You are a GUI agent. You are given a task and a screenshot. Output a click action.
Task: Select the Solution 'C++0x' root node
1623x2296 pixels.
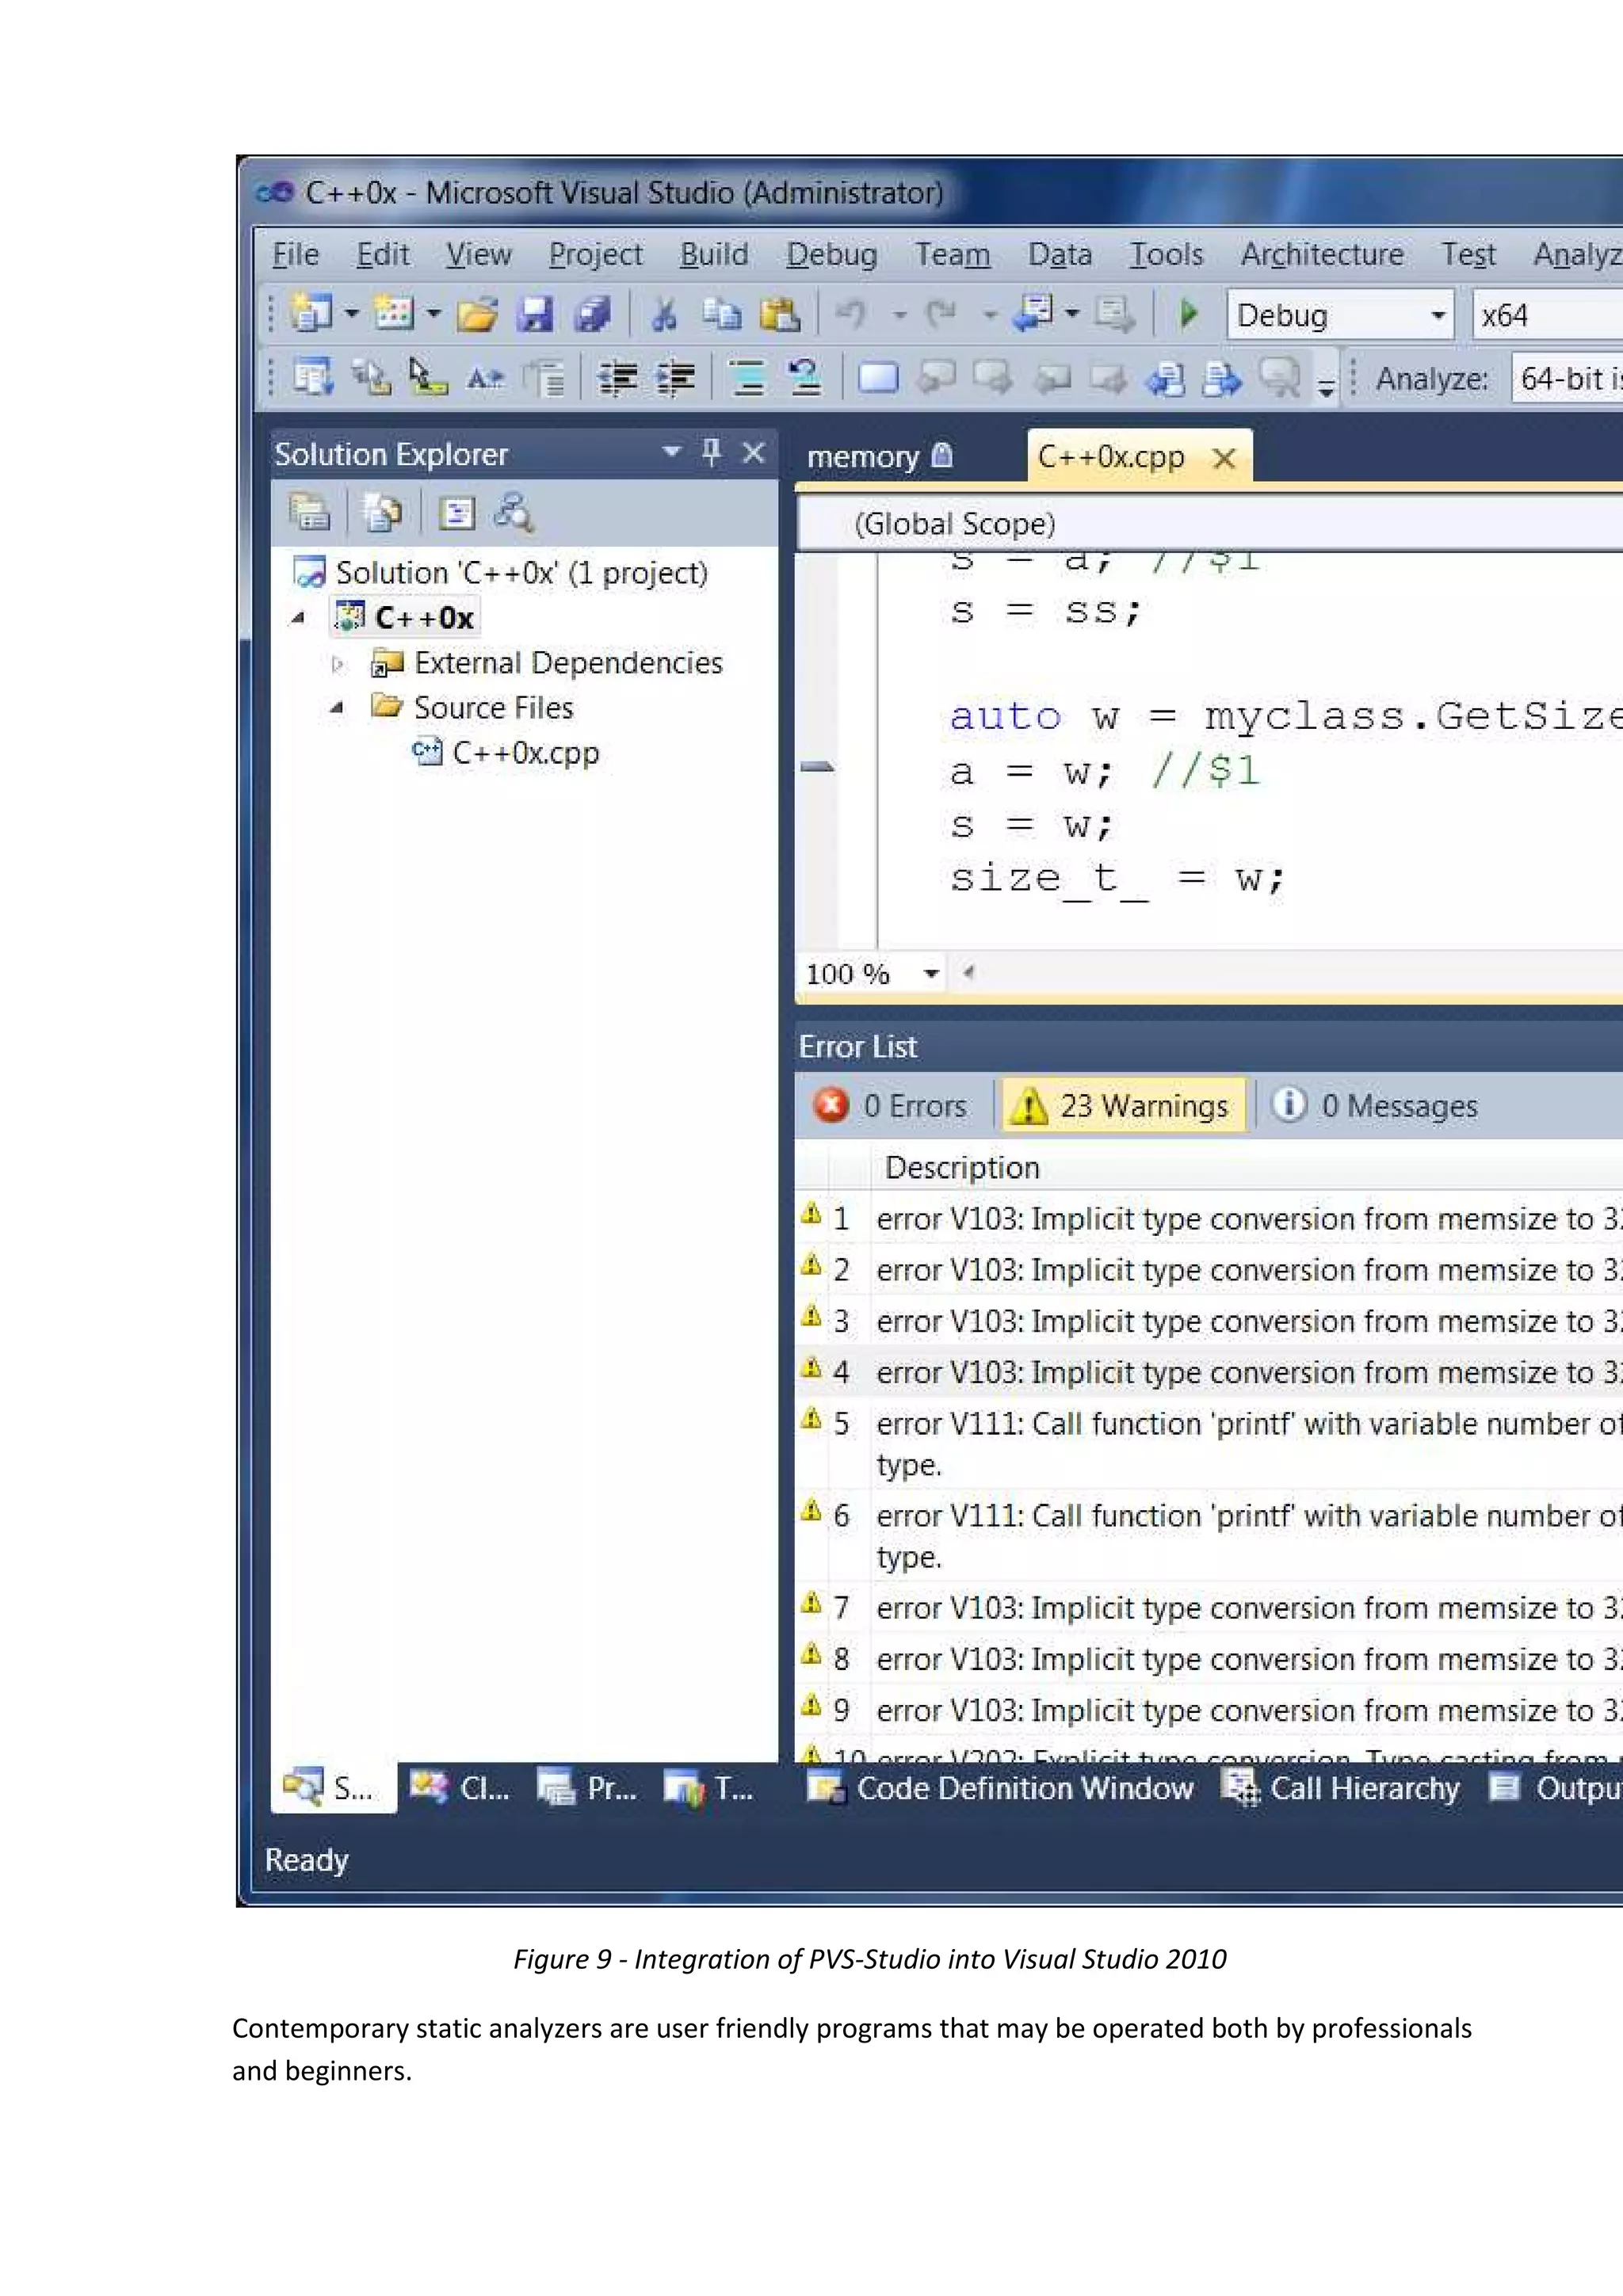coord(521,572)
